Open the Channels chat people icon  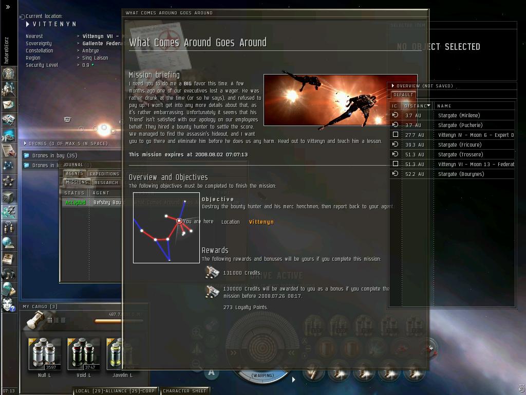8,228
